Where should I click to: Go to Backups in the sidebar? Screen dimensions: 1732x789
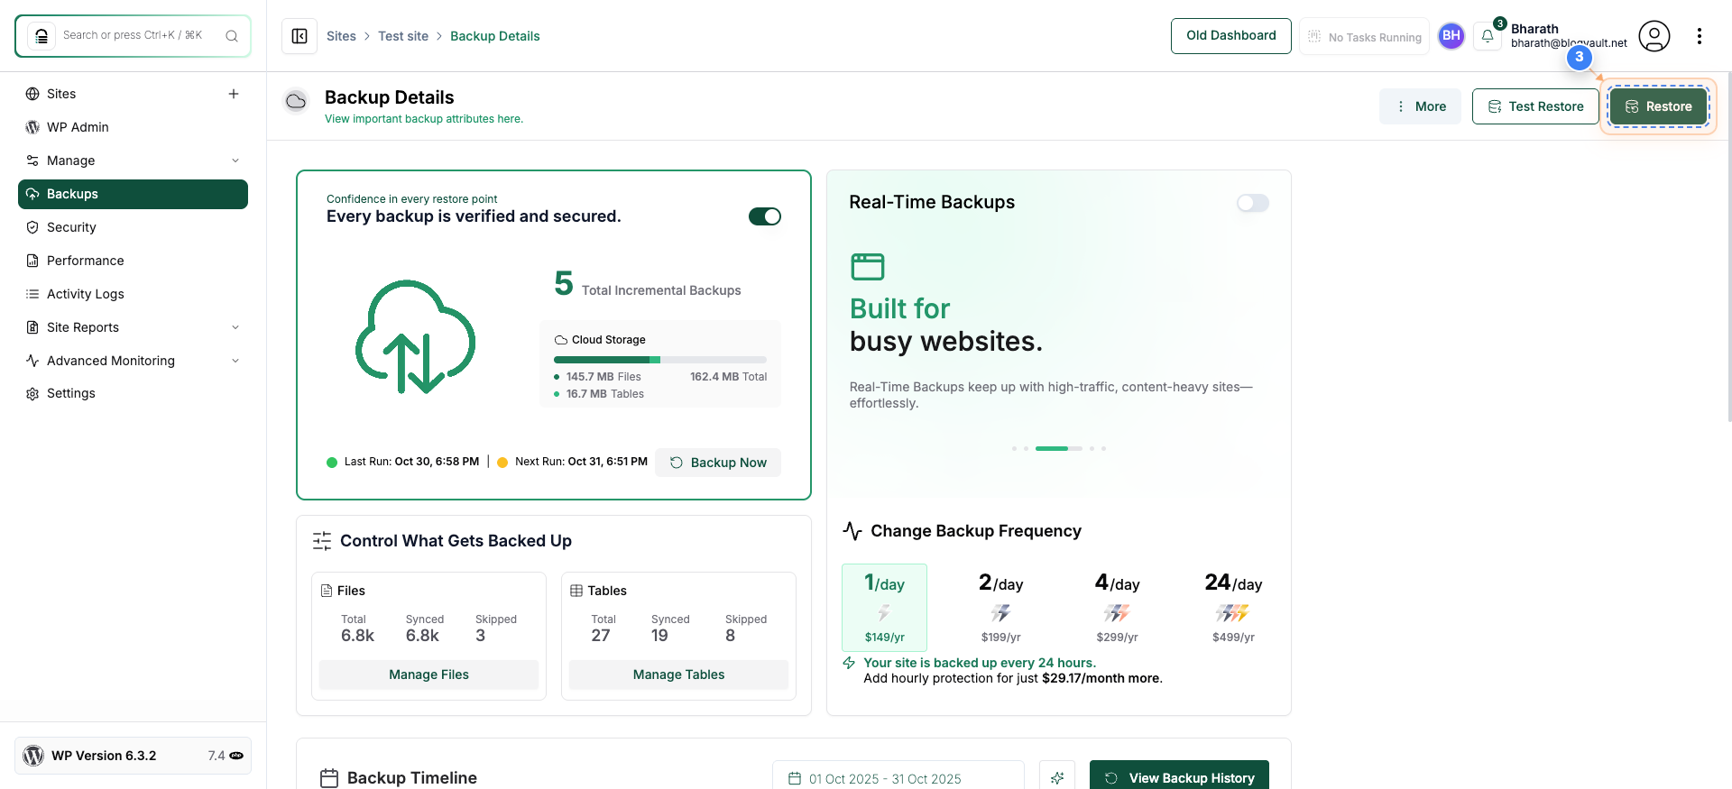click(x=133, y=194)
